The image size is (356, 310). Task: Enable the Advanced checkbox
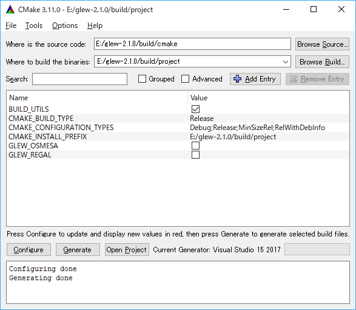click(x=185, y=79)
